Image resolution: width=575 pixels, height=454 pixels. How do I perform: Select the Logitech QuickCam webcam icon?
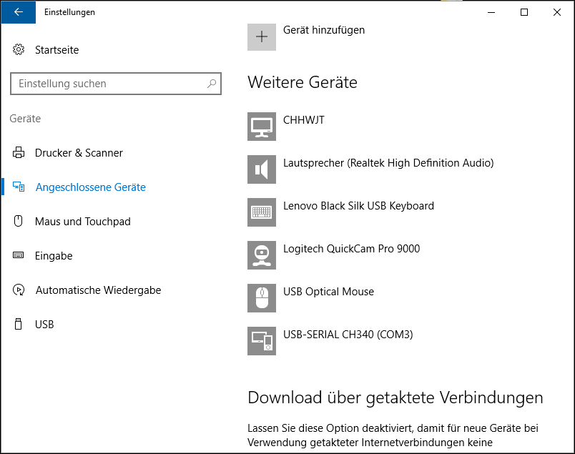click(262, 255)
